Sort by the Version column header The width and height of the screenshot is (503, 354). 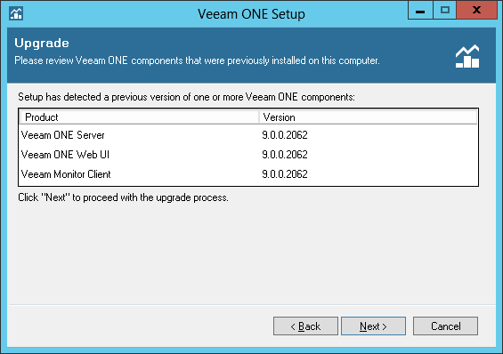pos(369,117)
